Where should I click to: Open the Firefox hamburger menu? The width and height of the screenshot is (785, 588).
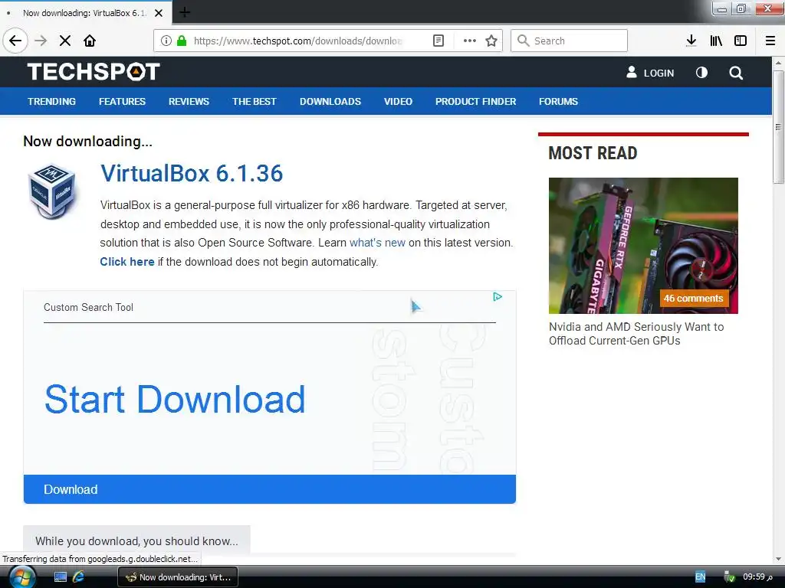tap(770, 41)
